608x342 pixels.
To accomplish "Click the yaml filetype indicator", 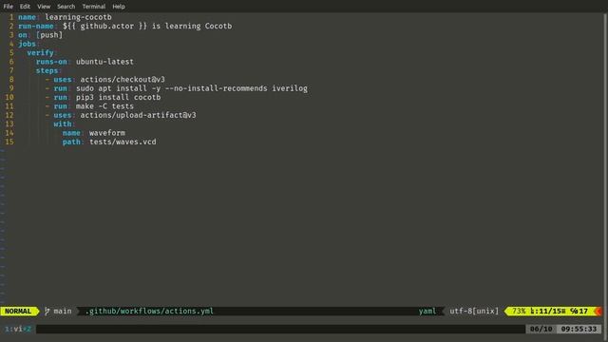I will pos(427,311).
